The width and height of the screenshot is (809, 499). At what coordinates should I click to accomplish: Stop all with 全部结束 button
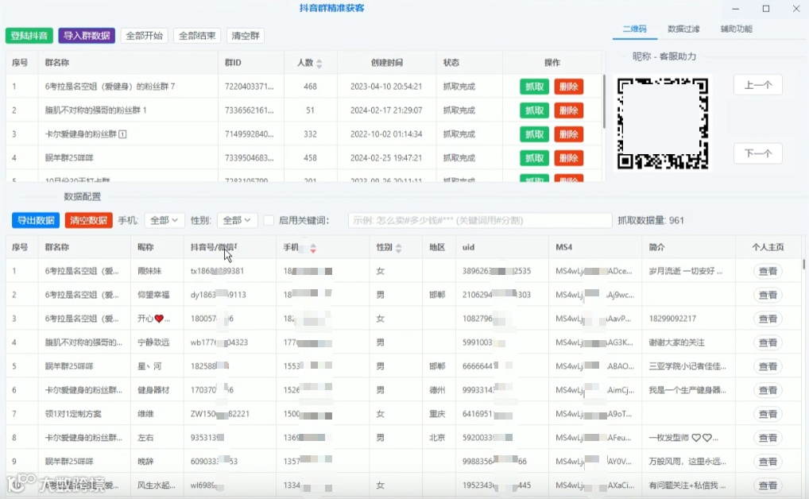pos(197,36)
